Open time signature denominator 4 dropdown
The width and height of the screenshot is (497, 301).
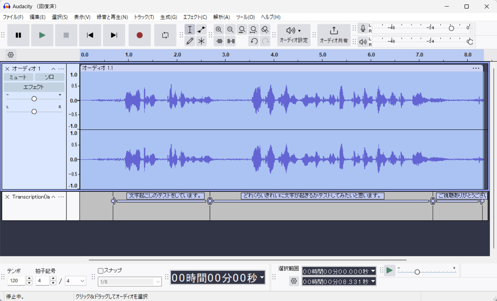[x=76, y=281]
